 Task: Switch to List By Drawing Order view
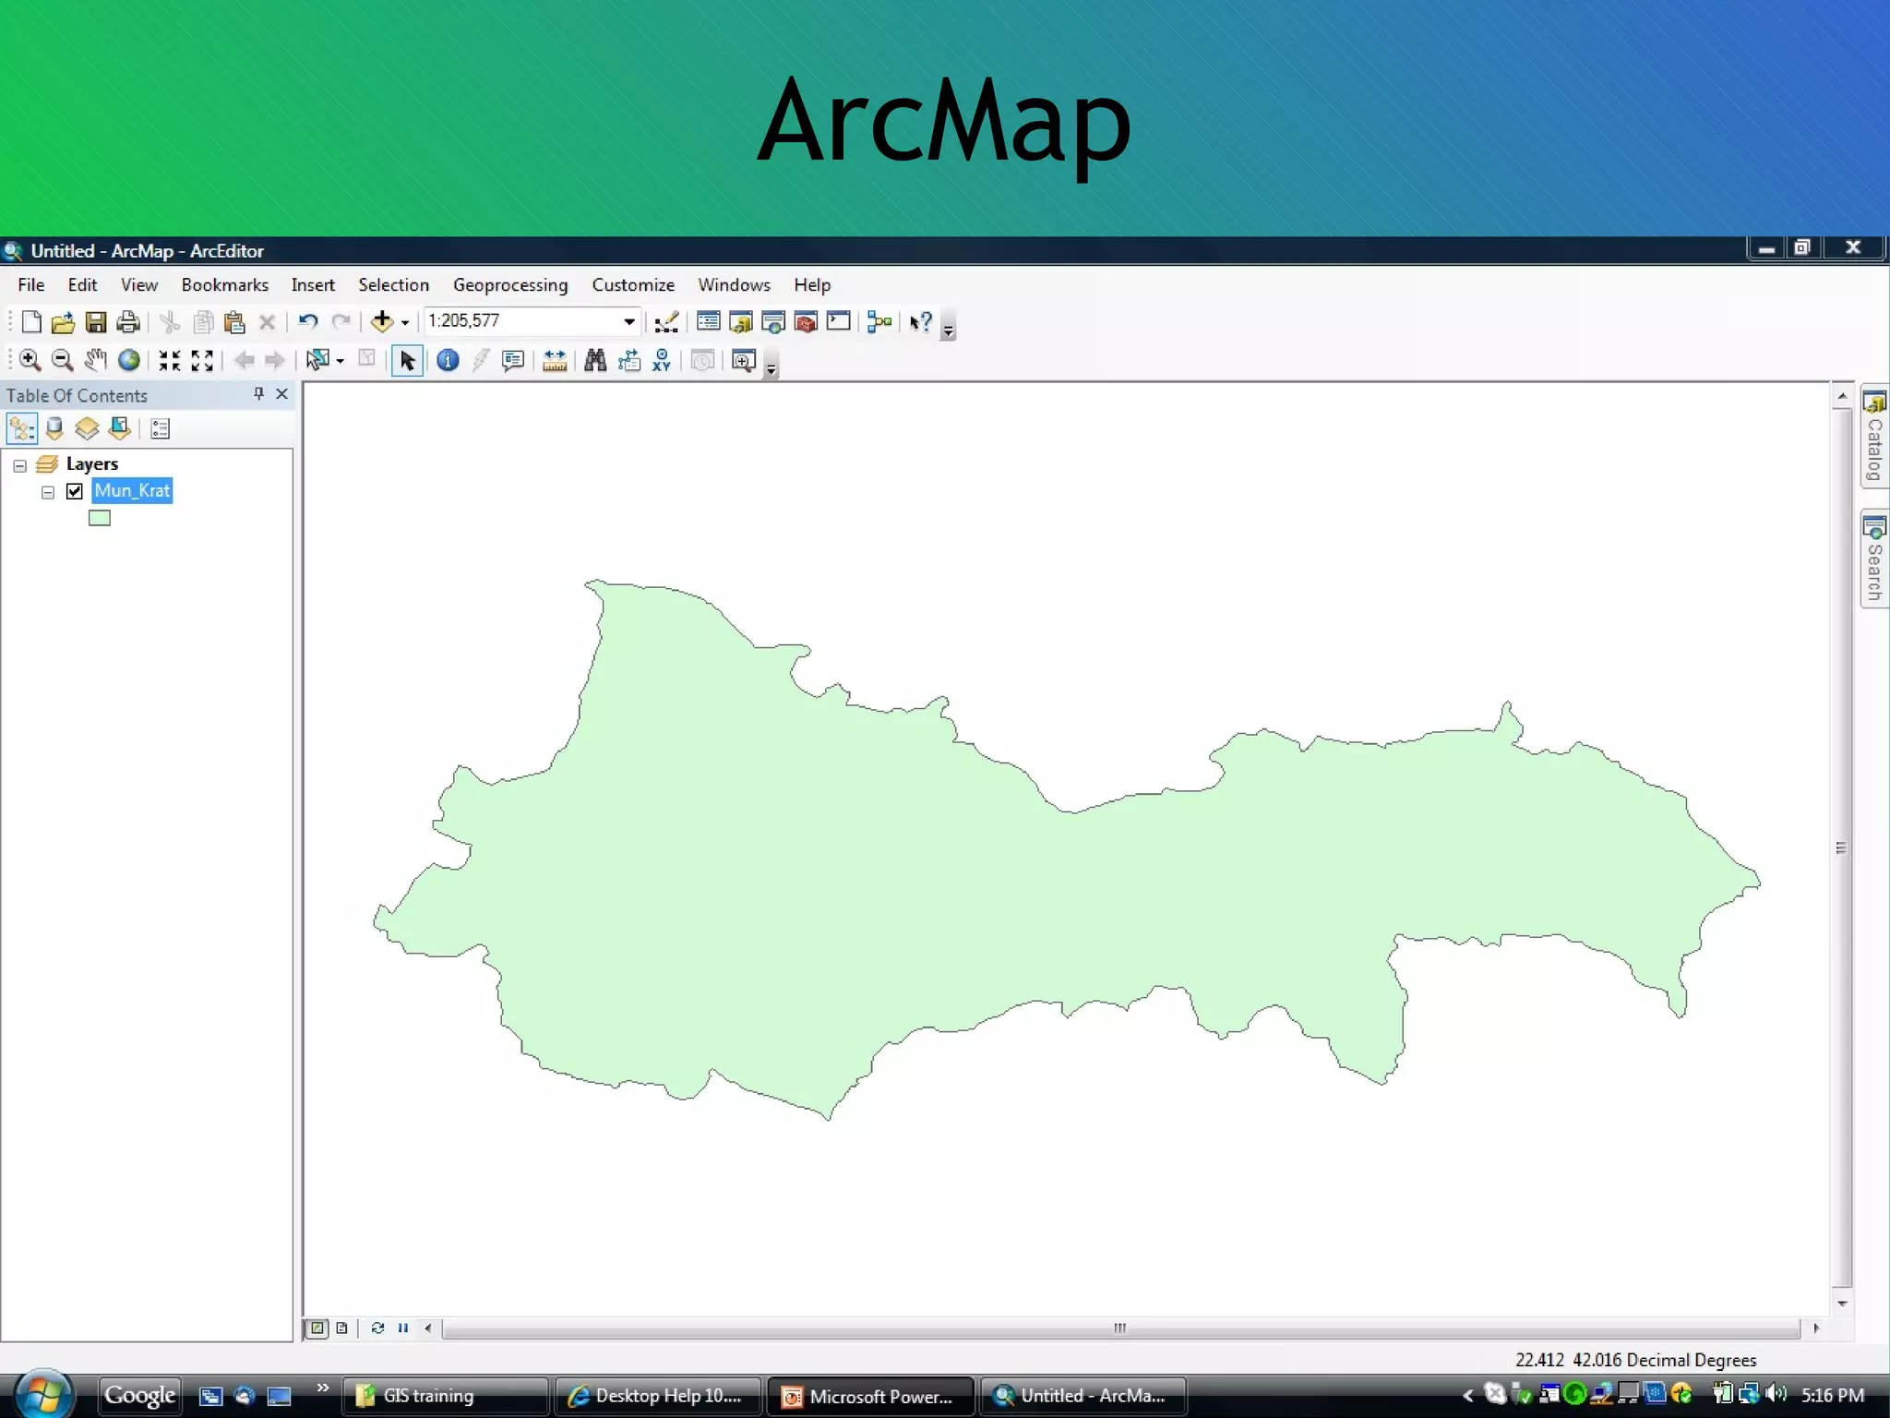[22, 428]
